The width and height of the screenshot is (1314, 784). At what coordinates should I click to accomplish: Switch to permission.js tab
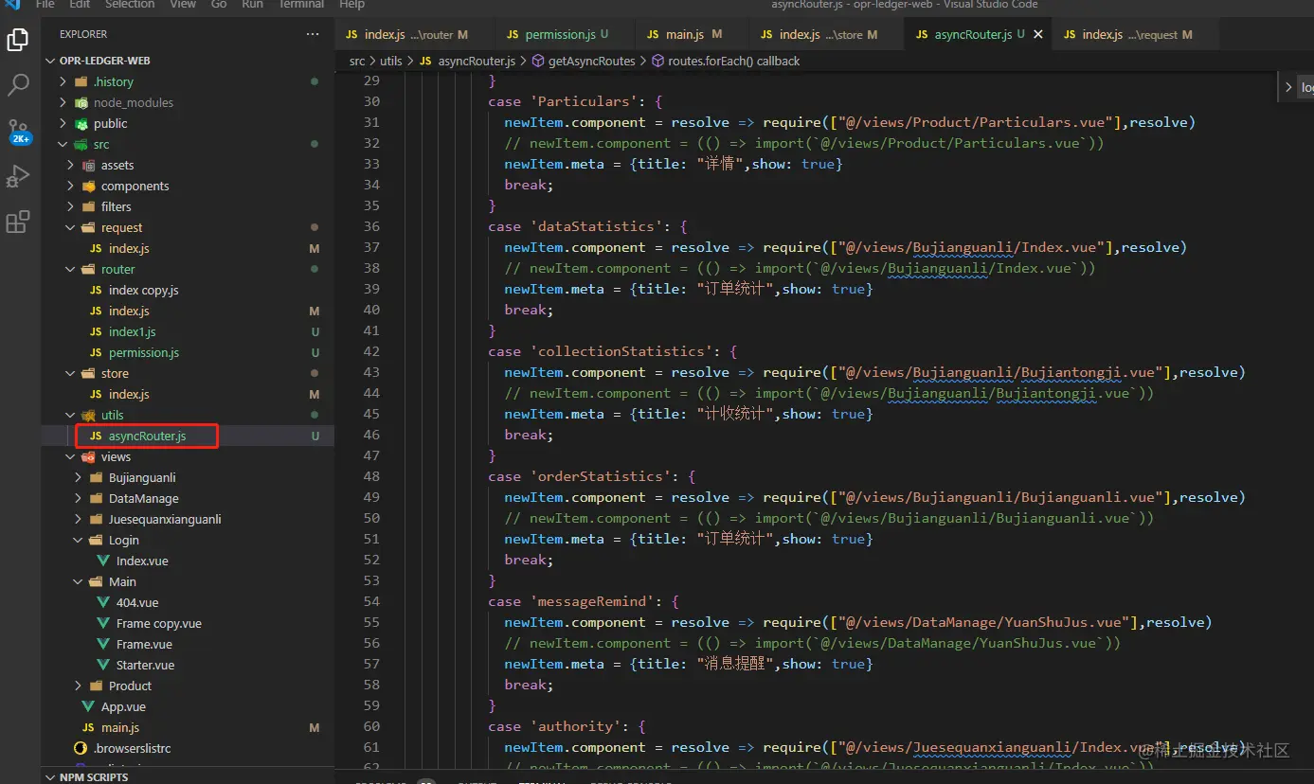click(564, 34)
